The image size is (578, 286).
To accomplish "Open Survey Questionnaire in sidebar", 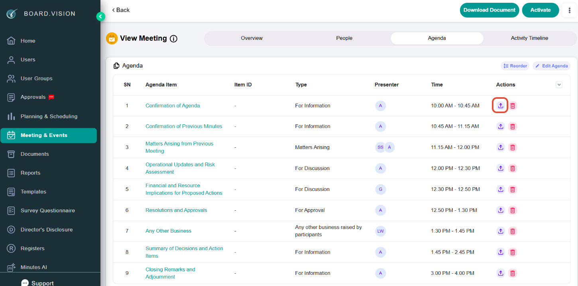I will tap(49, 211).
